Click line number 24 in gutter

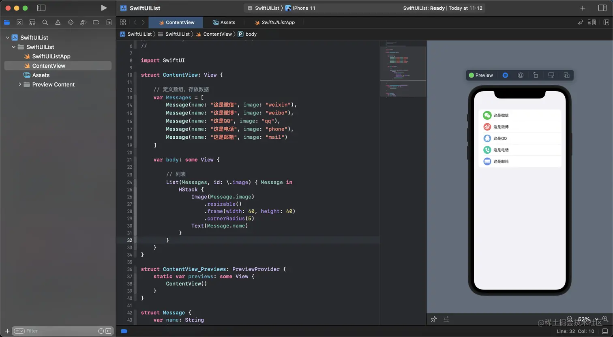tap(130, 182)
